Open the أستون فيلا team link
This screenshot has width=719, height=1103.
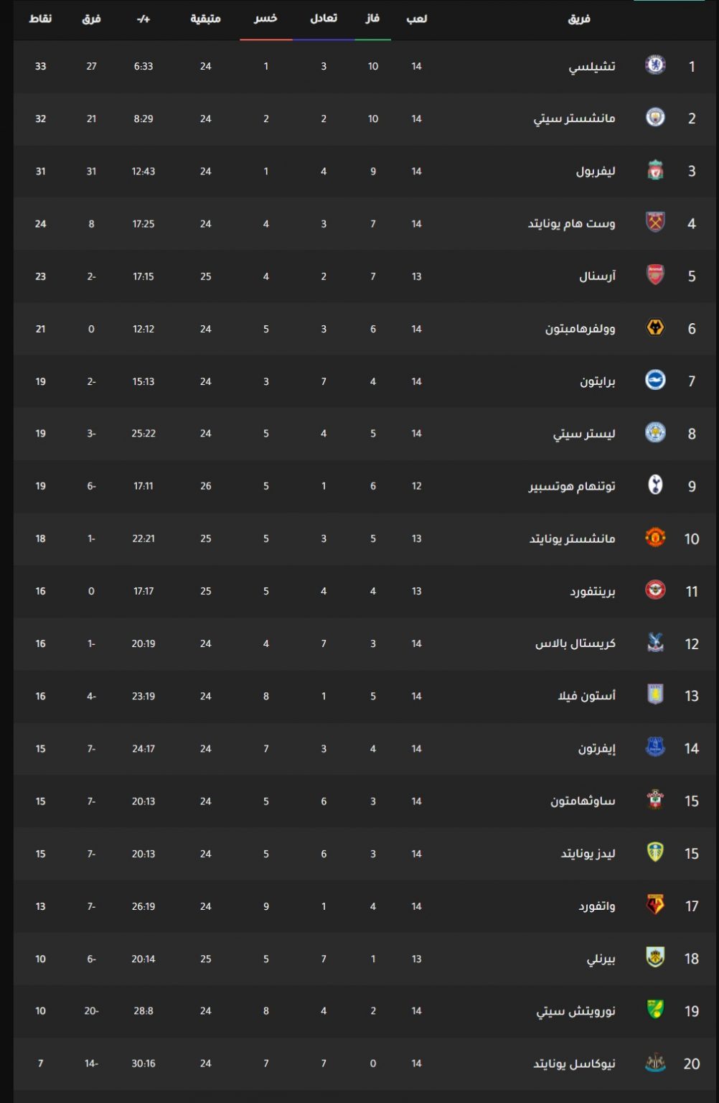click(x=587, y=696)
